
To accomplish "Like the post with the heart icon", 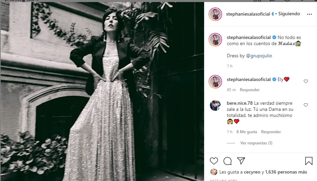I will (x=214, y=161).
